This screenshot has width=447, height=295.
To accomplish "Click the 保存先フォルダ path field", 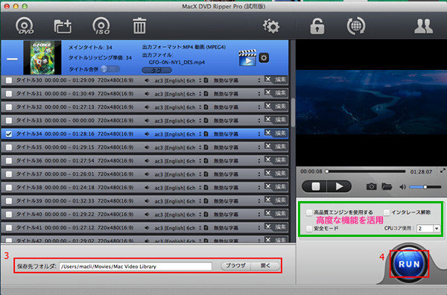I will (136, 267).
